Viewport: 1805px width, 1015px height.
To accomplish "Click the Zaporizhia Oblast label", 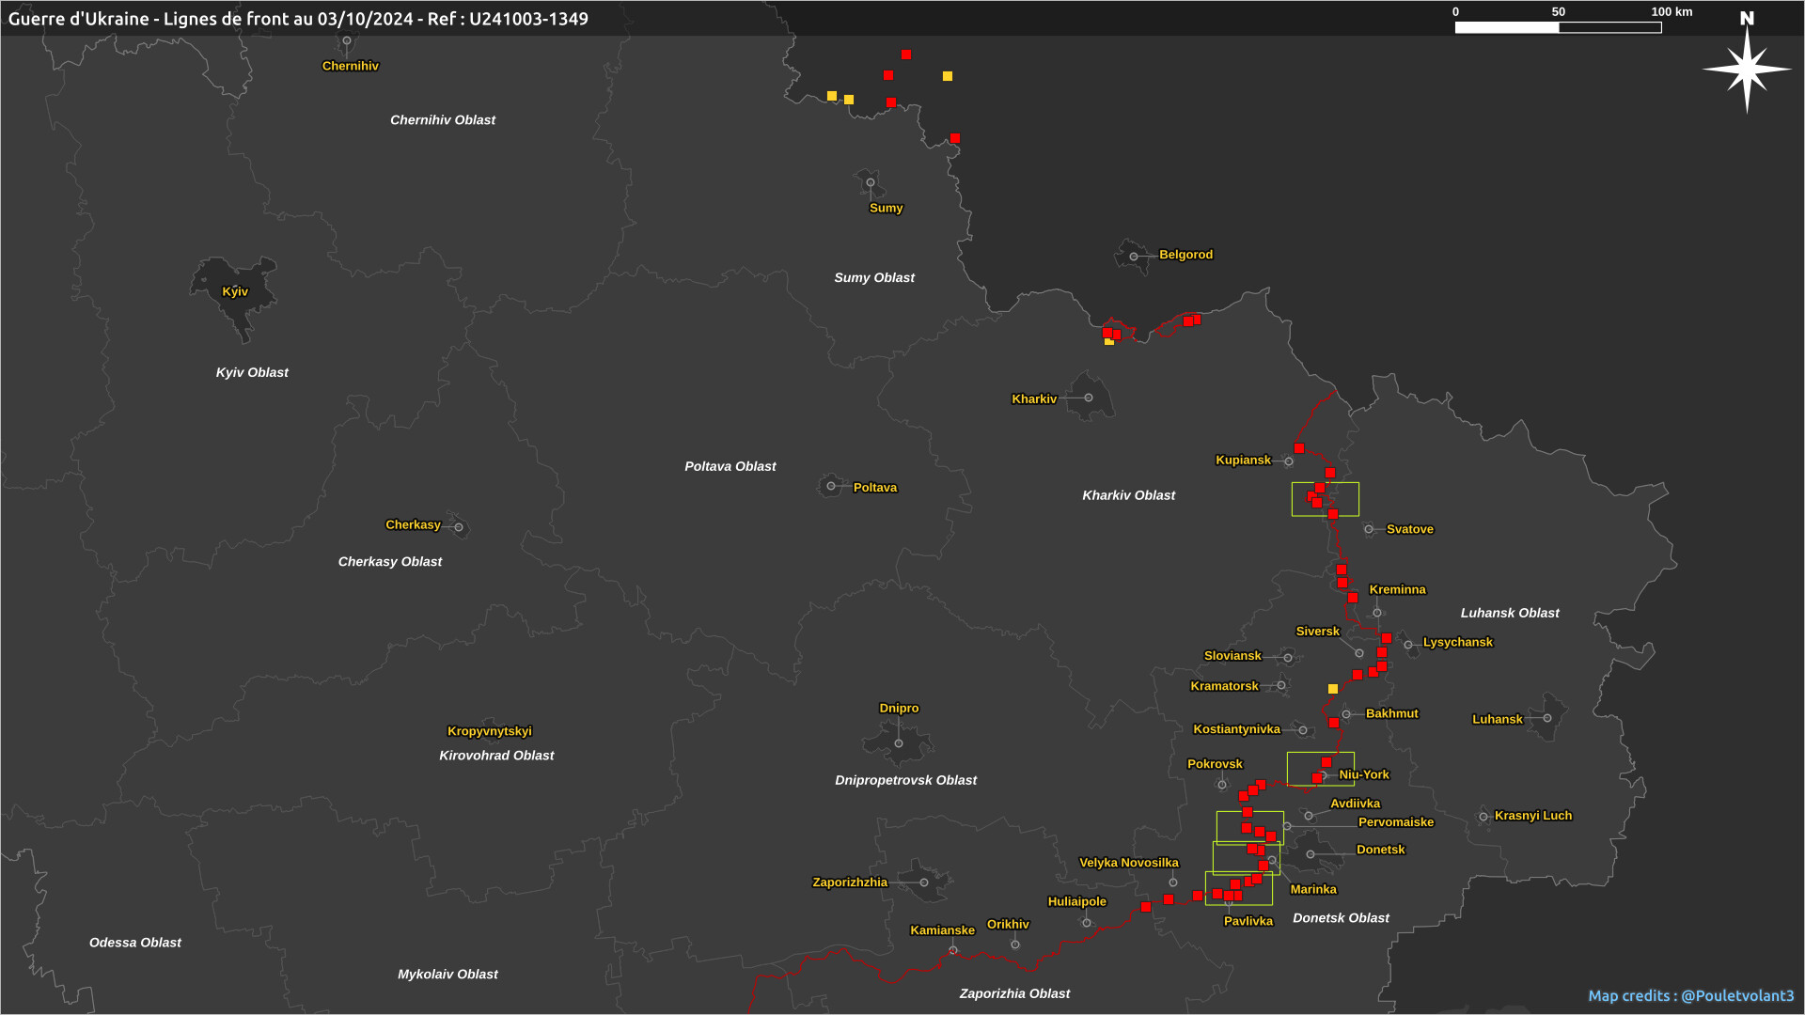I will [x=1014, y=993].
